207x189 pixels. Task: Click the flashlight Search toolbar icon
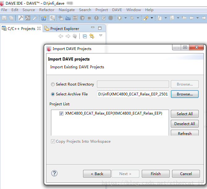click(146, 18)
